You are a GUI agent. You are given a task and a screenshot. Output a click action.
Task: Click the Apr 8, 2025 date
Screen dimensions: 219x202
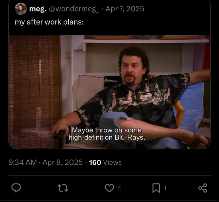(x=63, y=163)
